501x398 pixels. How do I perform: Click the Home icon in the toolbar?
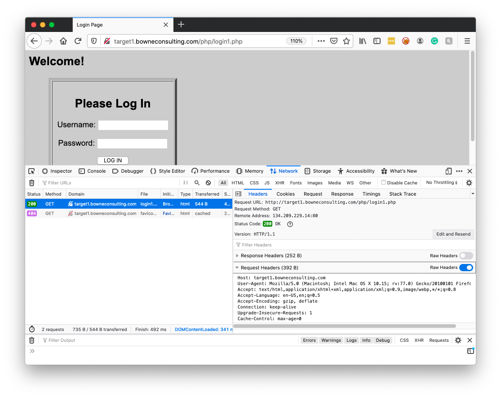63,41
